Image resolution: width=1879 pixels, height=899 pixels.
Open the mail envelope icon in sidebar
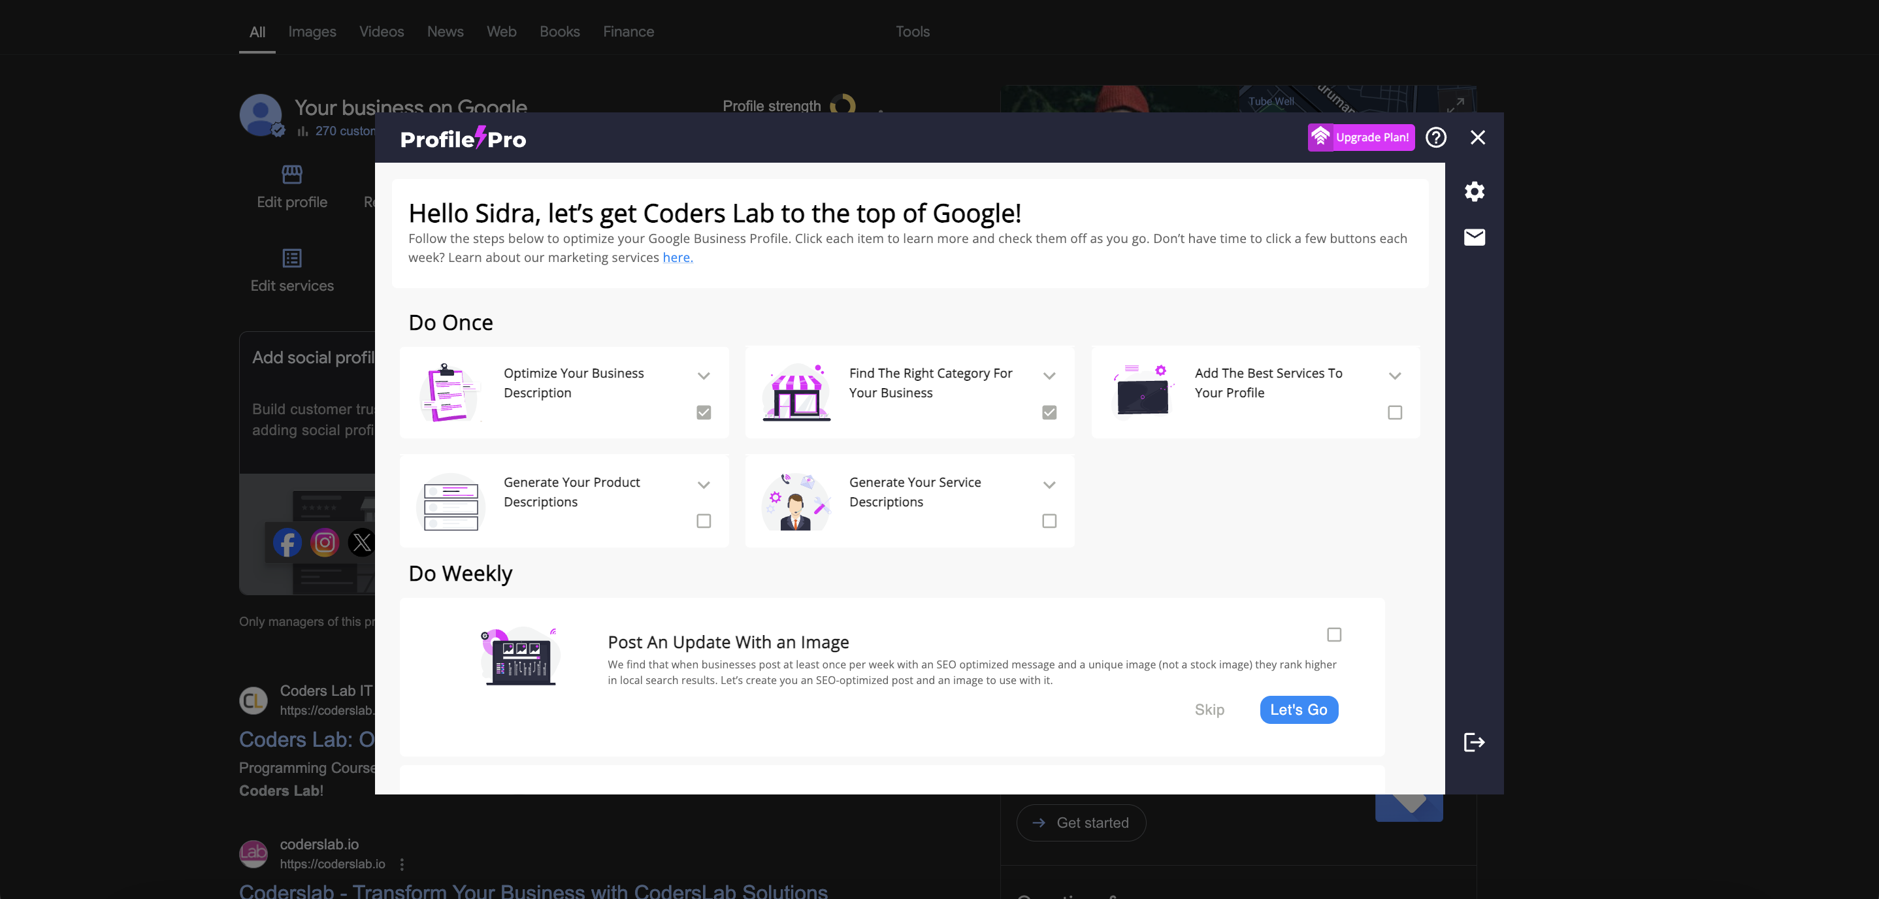(1474, 237)
